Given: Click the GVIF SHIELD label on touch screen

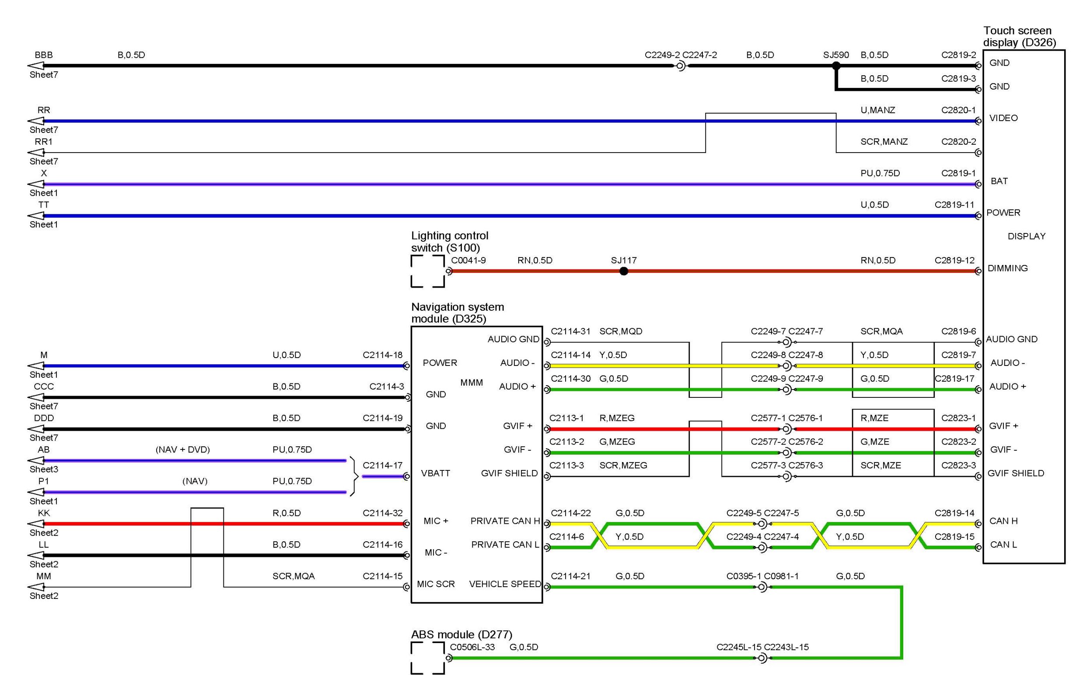Looking at the screenshot, I should [x=1015, y=473].
